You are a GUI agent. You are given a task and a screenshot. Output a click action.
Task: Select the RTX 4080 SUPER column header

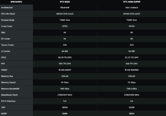(132, 2)
